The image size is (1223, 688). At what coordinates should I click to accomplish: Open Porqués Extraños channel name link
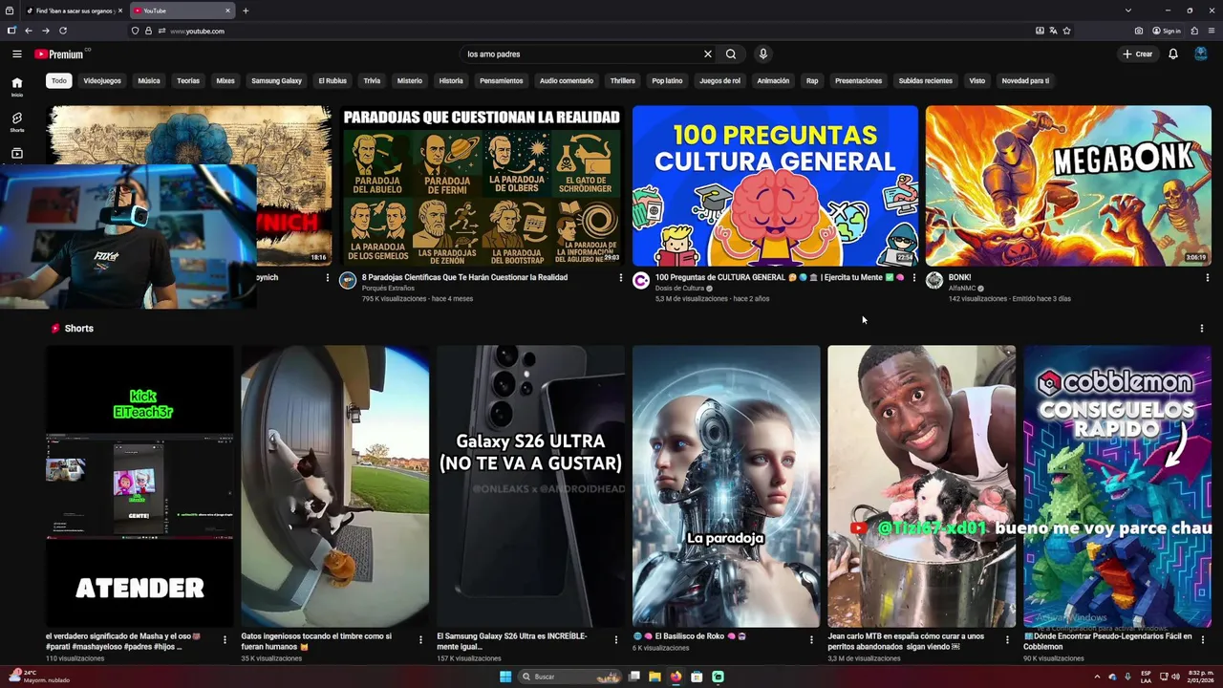388,289
